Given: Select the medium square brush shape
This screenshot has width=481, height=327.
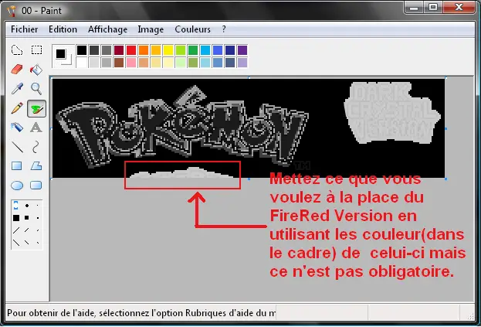Looking at the screenshot, I should tap(27, 218).
